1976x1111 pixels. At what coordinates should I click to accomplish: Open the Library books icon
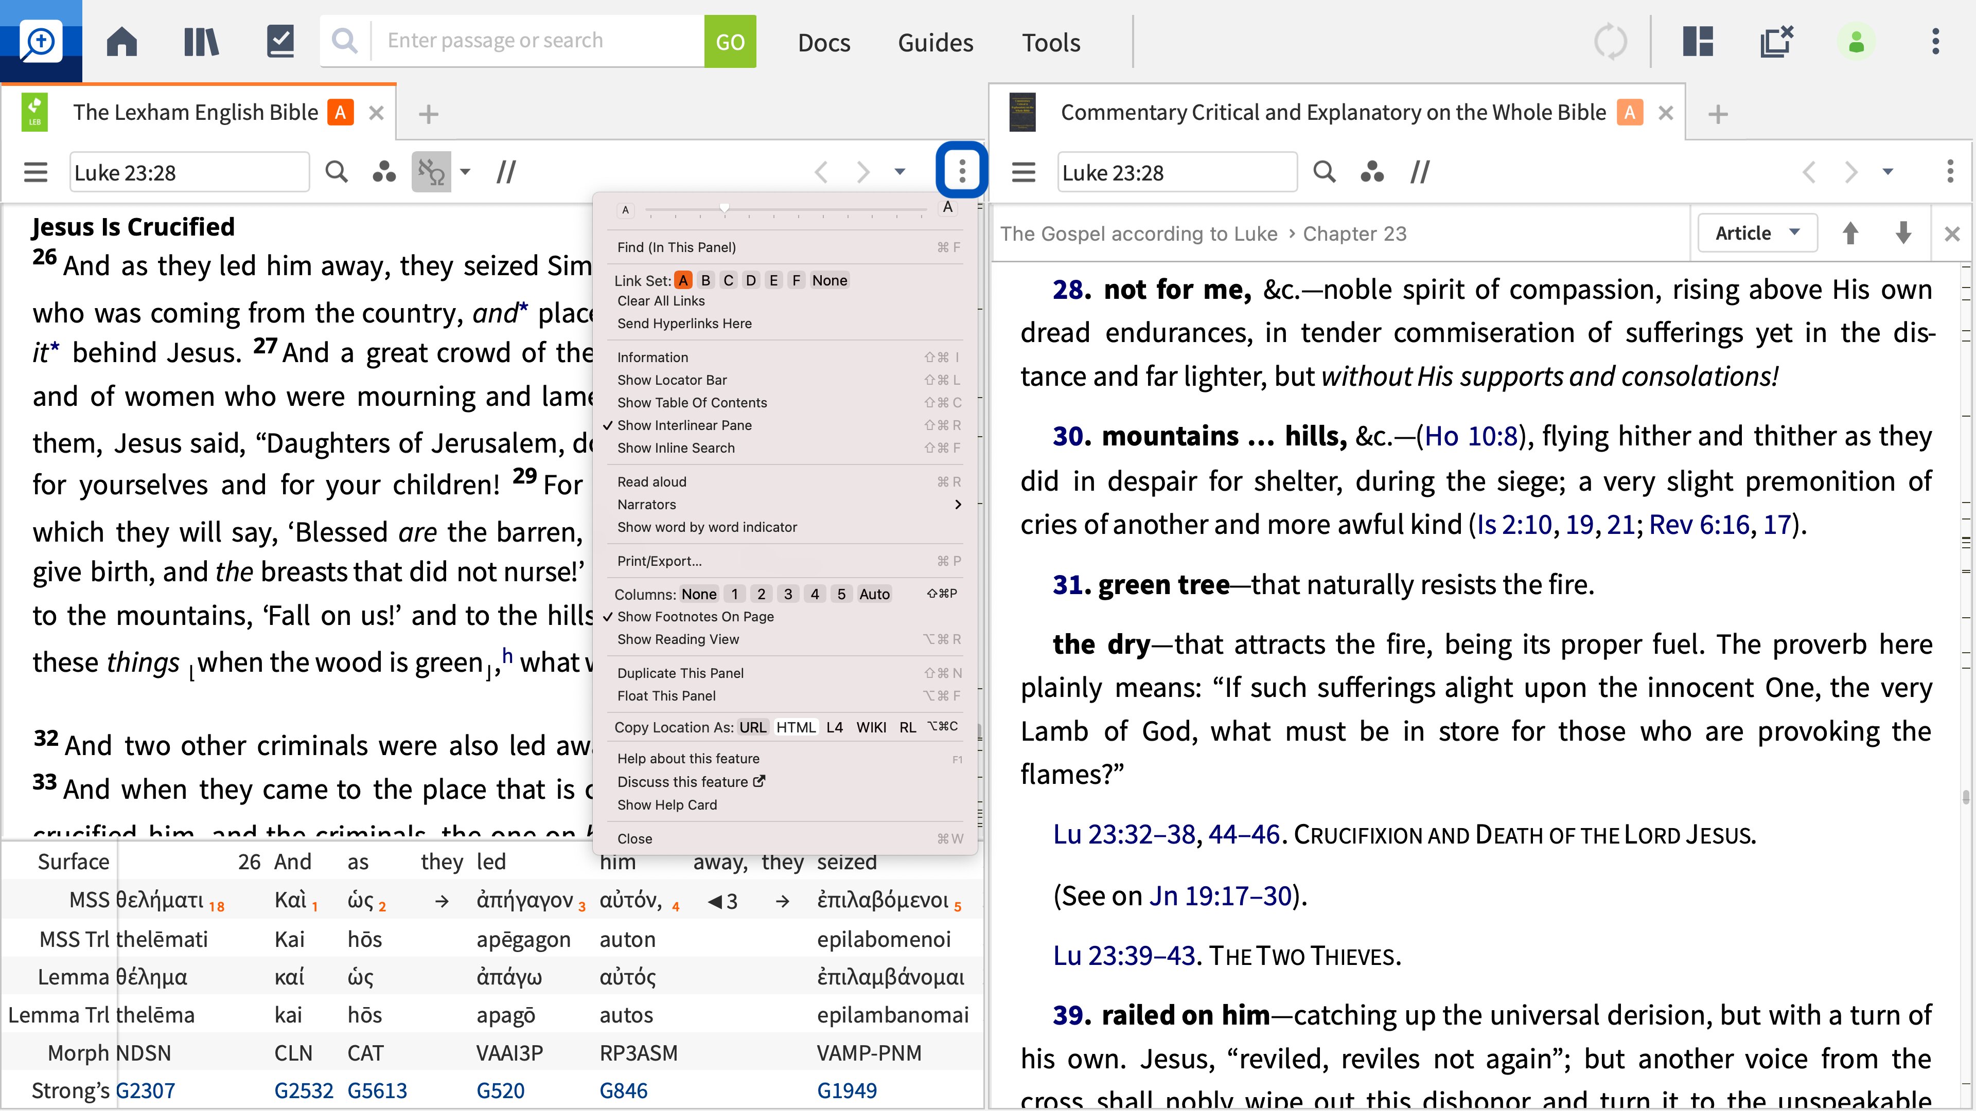click(x=201, y=41)
